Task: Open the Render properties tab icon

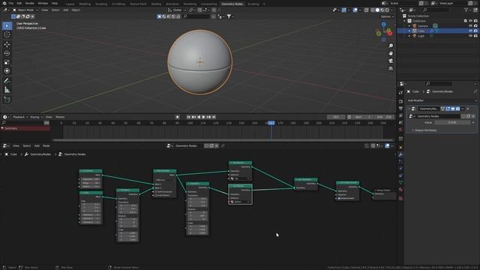Action: point(400,101)
